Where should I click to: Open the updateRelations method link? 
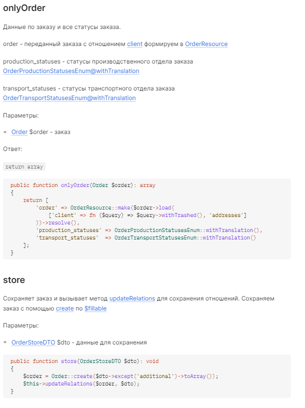[132, 298]
